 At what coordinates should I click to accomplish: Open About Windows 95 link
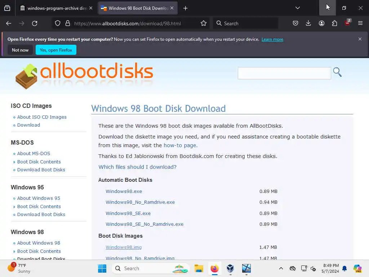(x=39, y=198)
